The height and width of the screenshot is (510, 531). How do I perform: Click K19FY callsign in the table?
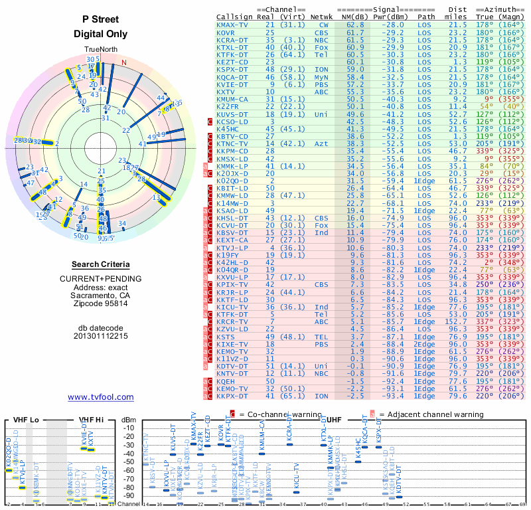pos(228,255)
